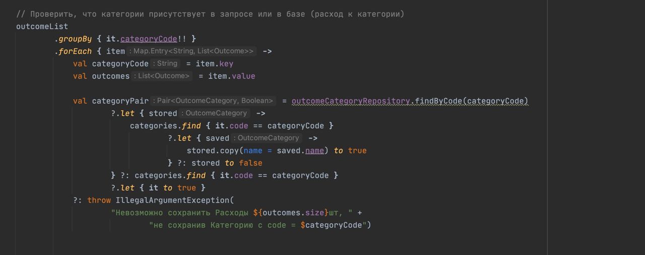Click the string "Невозможно сохранить Расходы
The image size is (645, 255).
[x=180, y=213]
